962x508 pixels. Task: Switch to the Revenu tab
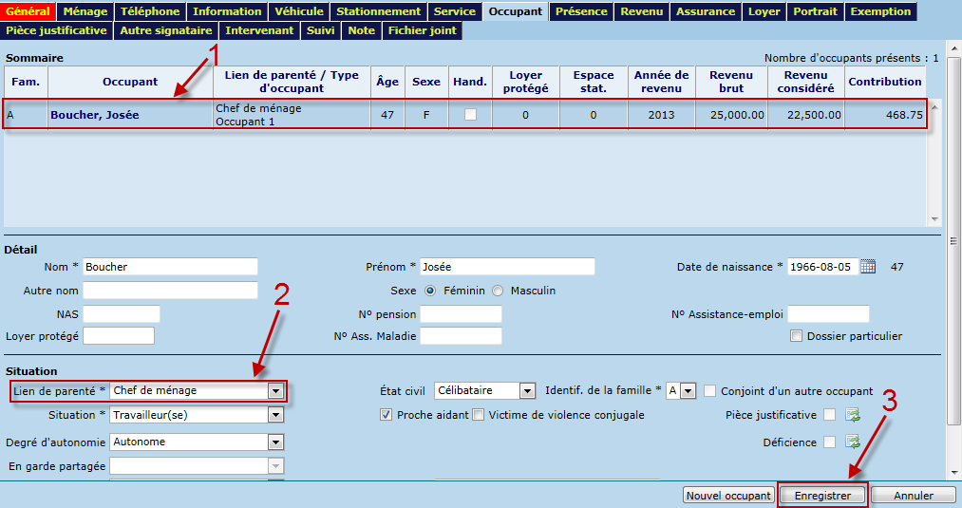[642, 11]
